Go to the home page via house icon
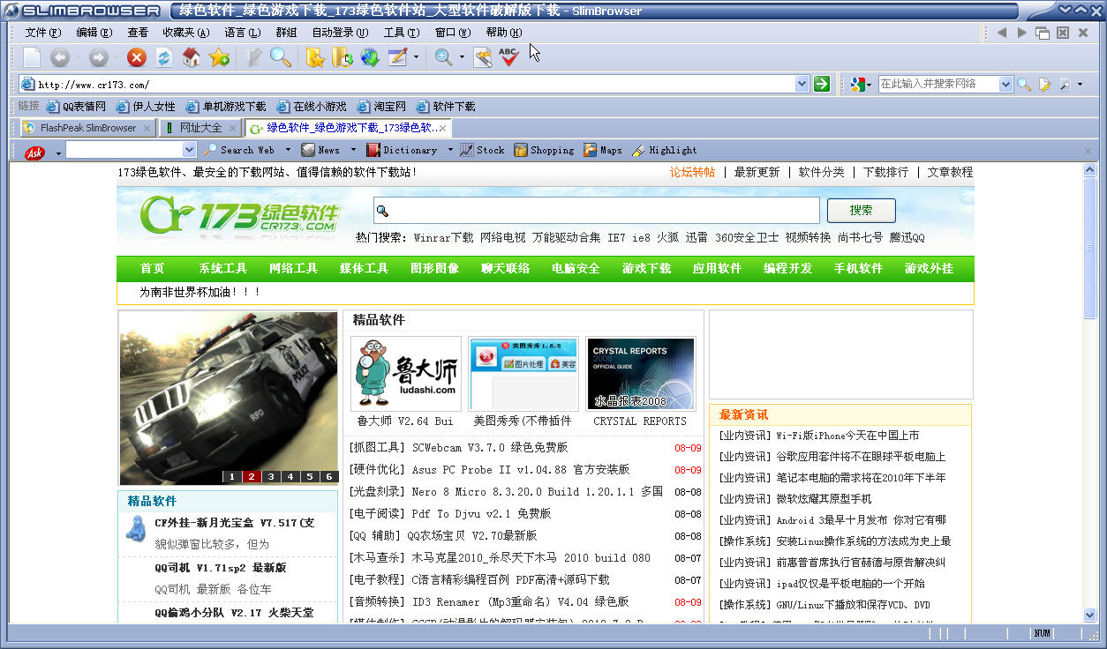Screen dimensions: 1107x649 pos(191,58)
